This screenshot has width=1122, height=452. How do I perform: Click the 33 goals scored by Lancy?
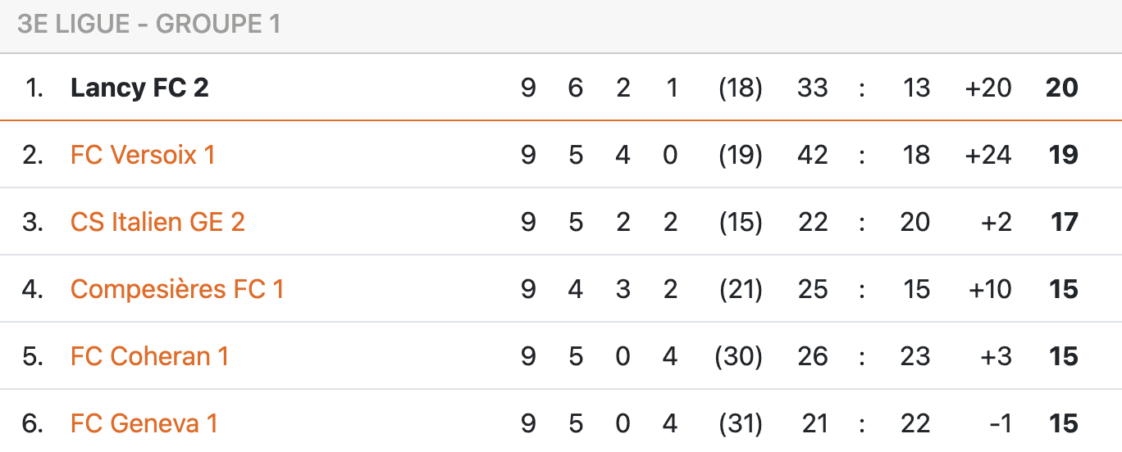coord(812,88)
